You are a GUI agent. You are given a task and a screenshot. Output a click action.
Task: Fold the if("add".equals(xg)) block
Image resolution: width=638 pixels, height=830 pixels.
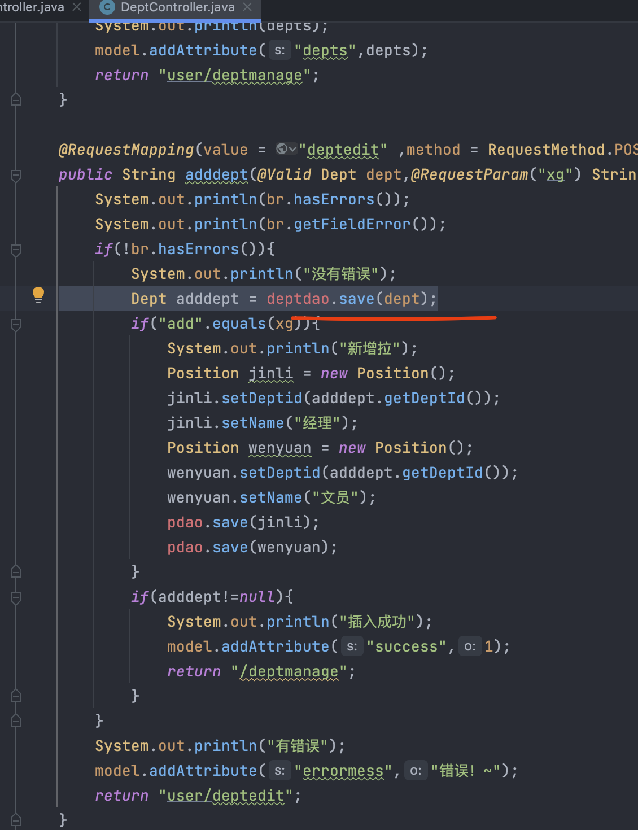tap(16, 324)
